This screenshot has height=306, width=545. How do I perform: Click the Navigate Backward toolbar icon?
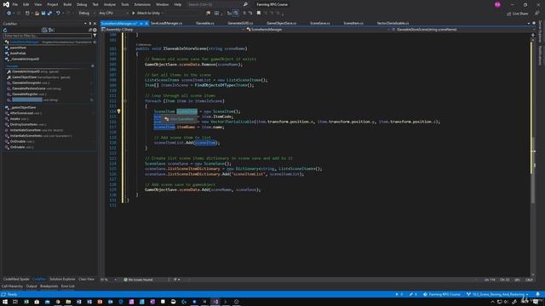coord(9,14)
